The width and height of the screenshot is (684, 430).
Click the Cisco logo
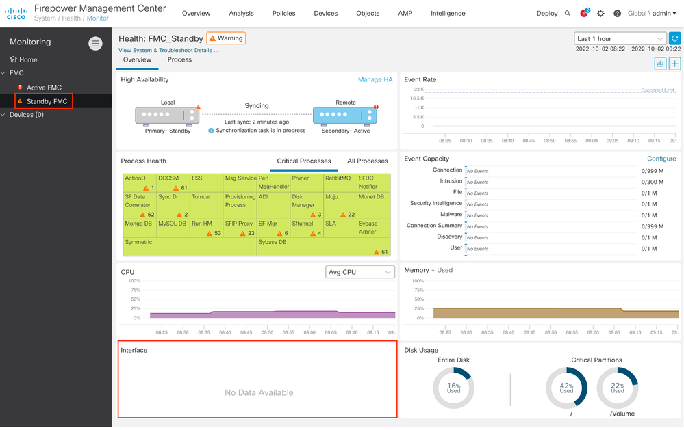click(16, 14)
